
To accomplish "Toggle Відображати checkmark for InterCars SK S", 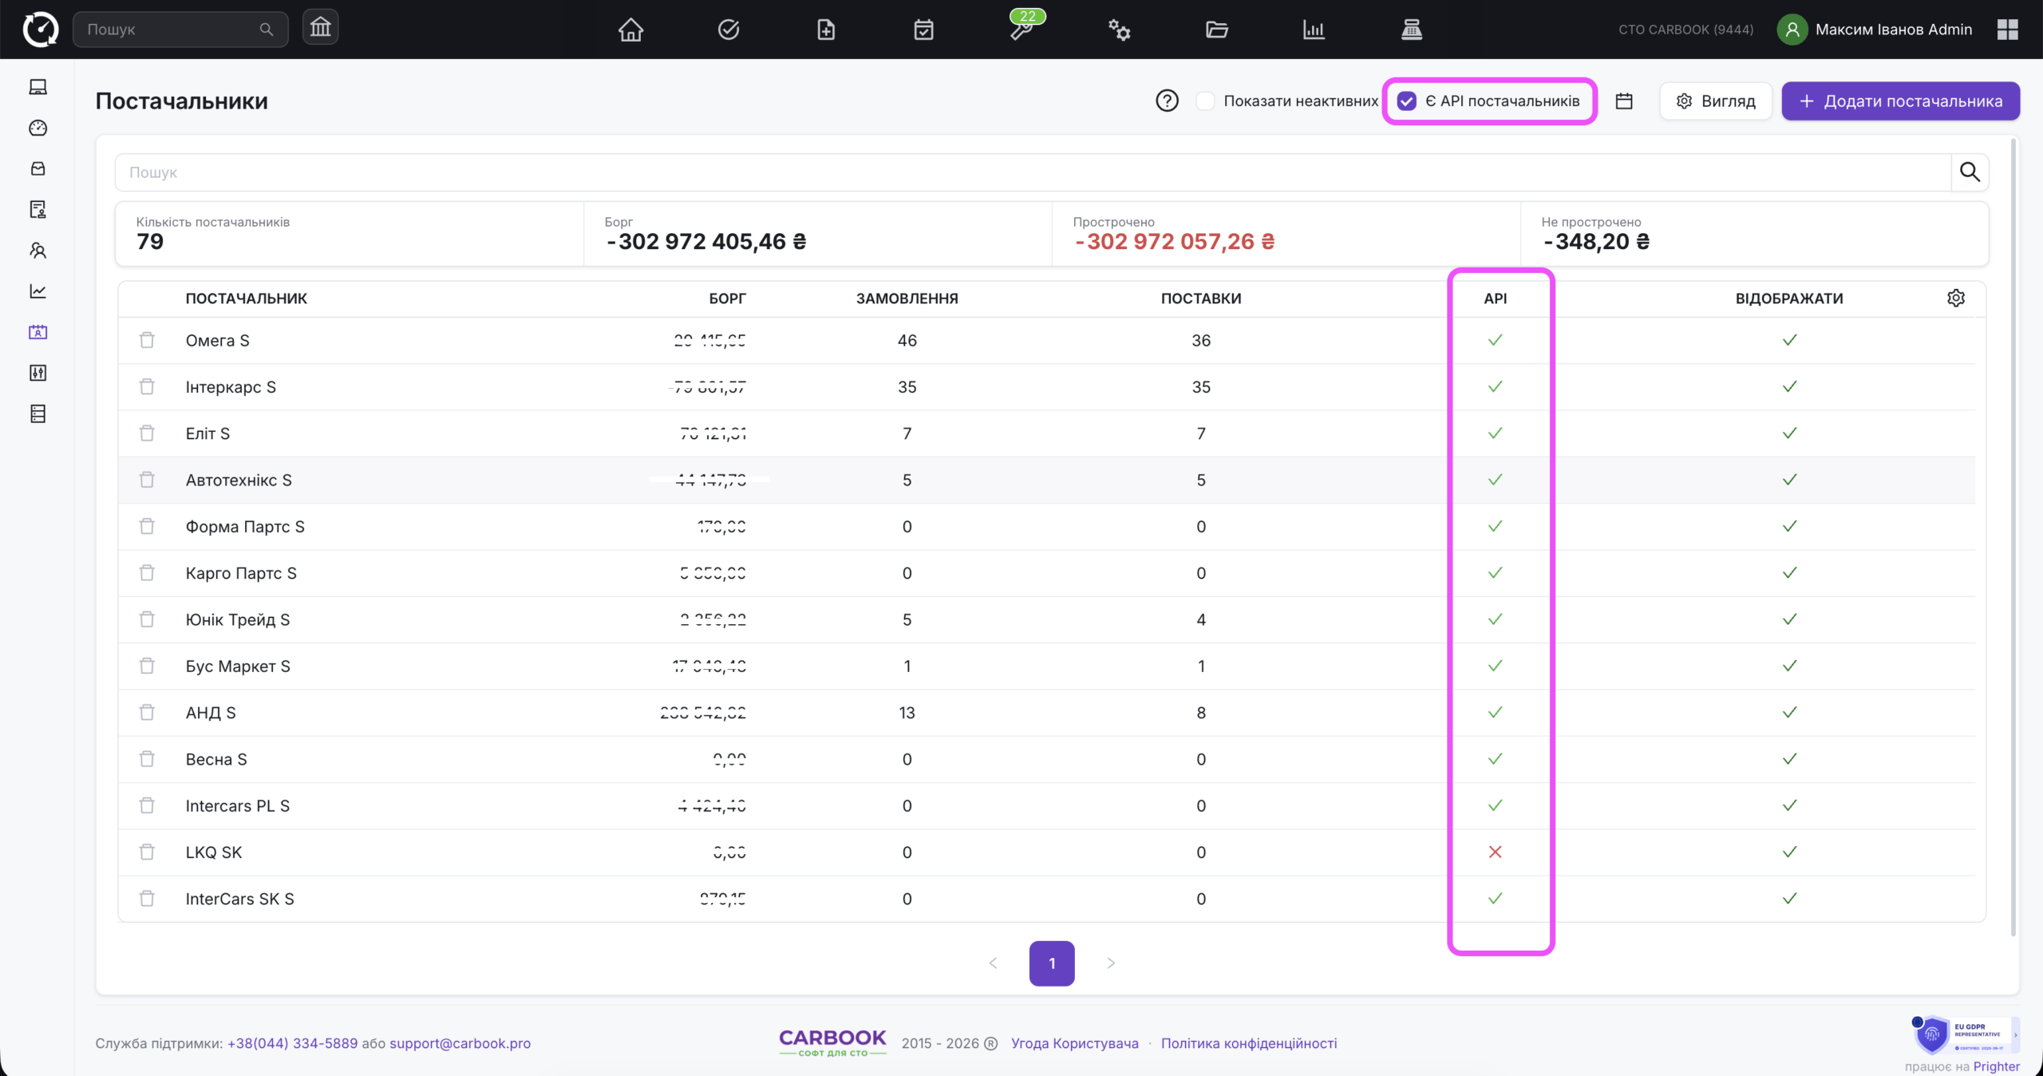I will [x=1790, y=898].
